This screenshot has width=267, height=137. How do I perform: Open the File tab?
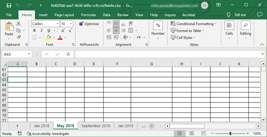(9, 15)
